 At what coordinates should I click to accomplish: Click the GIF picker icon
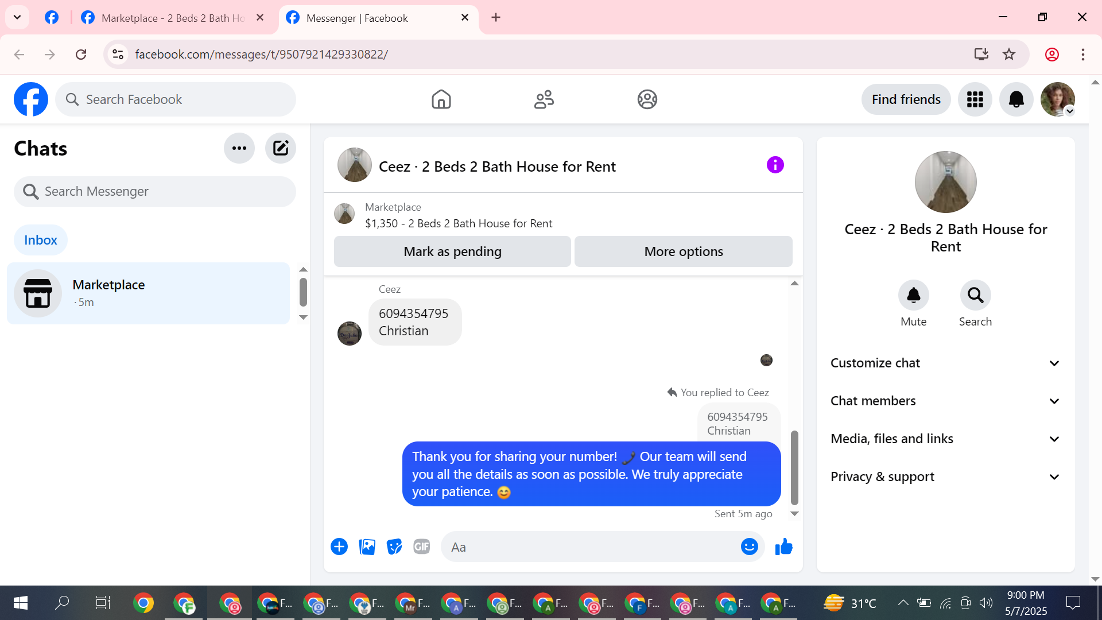point(421,547)
